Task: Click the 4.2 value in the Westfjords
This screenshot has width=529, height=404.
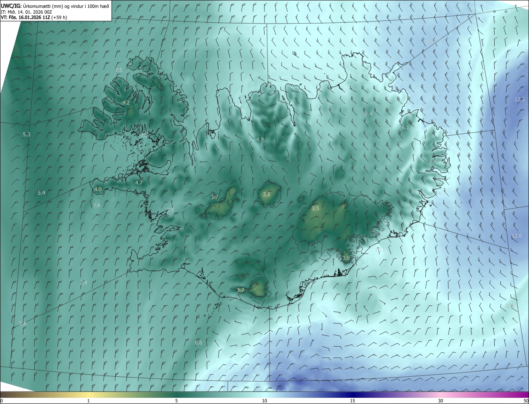Action: [x=126, y=102]
